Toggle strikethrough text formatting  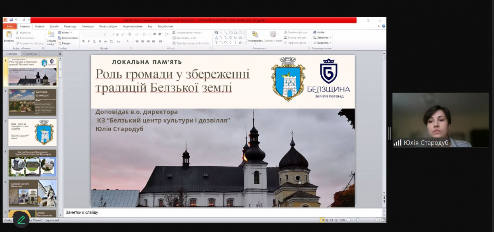click(105, 42)
